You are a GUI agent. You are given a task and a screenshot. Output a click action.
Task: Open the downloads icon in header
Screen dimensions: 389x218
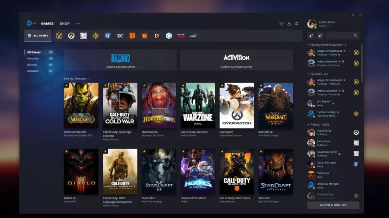289,24
